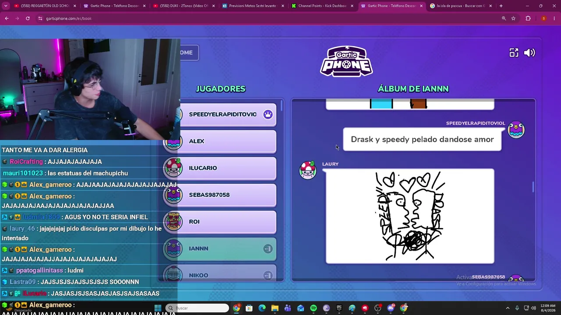Open Outlook from the taskbar

(x=301, y=308)
